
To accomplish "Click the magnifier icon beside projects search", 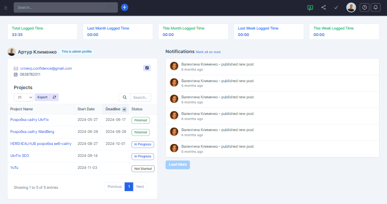I will pos(124,97).
